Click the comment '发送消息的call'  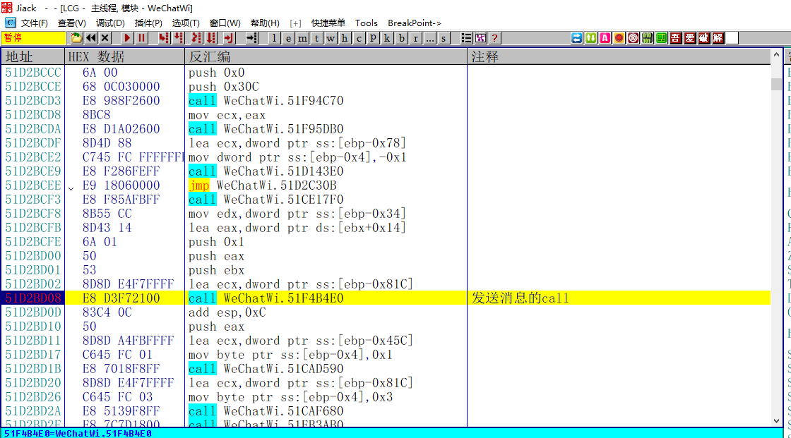[520, 298]
